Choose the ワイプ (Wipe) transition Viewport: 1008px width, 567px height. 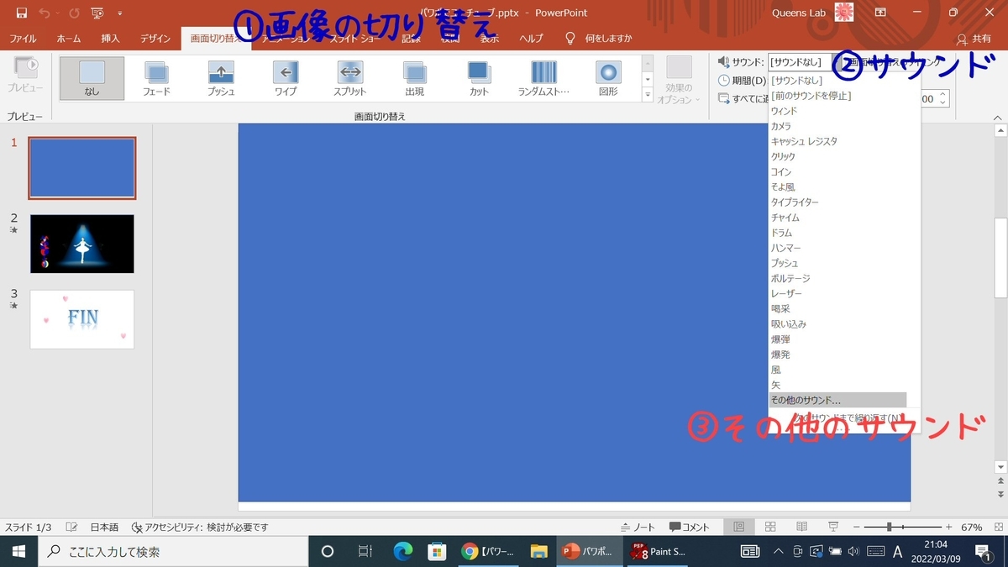point(286,77)
